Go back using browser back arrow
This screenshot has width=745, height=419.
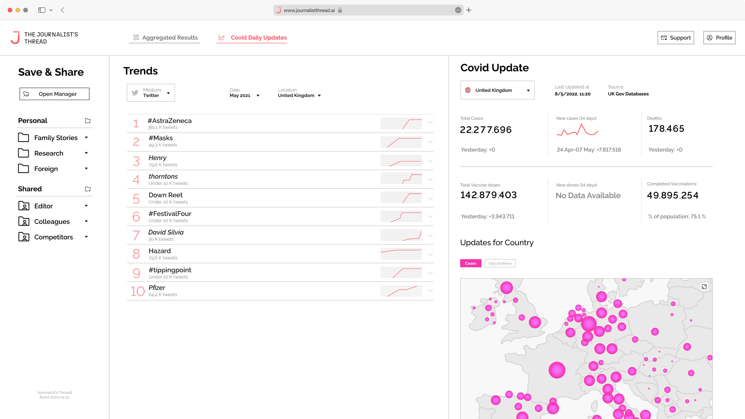62,10
